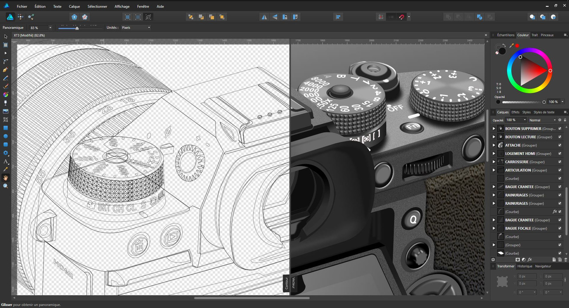Lock the layer via padlock icon
The image size is (569, 308).
click(x=565, y=120)
